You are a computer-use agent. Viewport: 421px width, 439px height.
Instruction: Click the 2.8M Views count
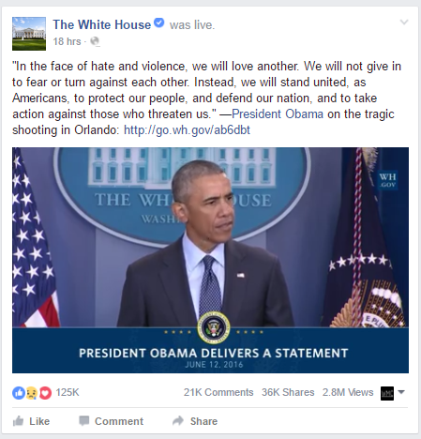(348, 392)
